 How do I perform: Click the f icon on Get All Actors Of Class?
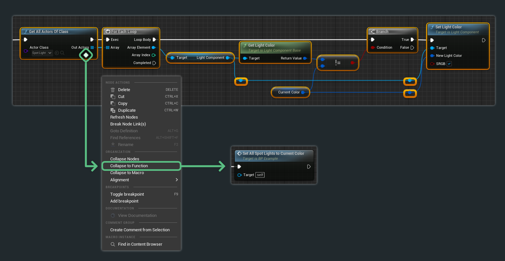click(26, 31)
